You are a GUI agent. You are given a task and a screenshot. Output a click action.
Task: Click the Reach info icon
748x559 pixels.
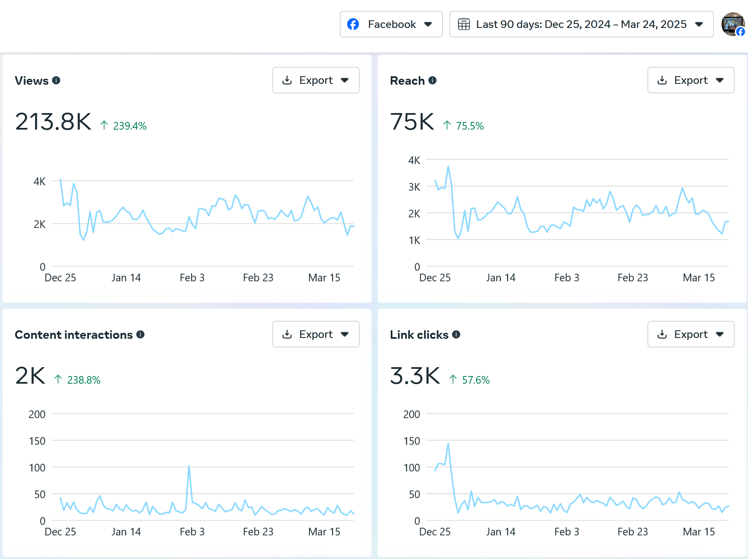(x=432, y=80)
